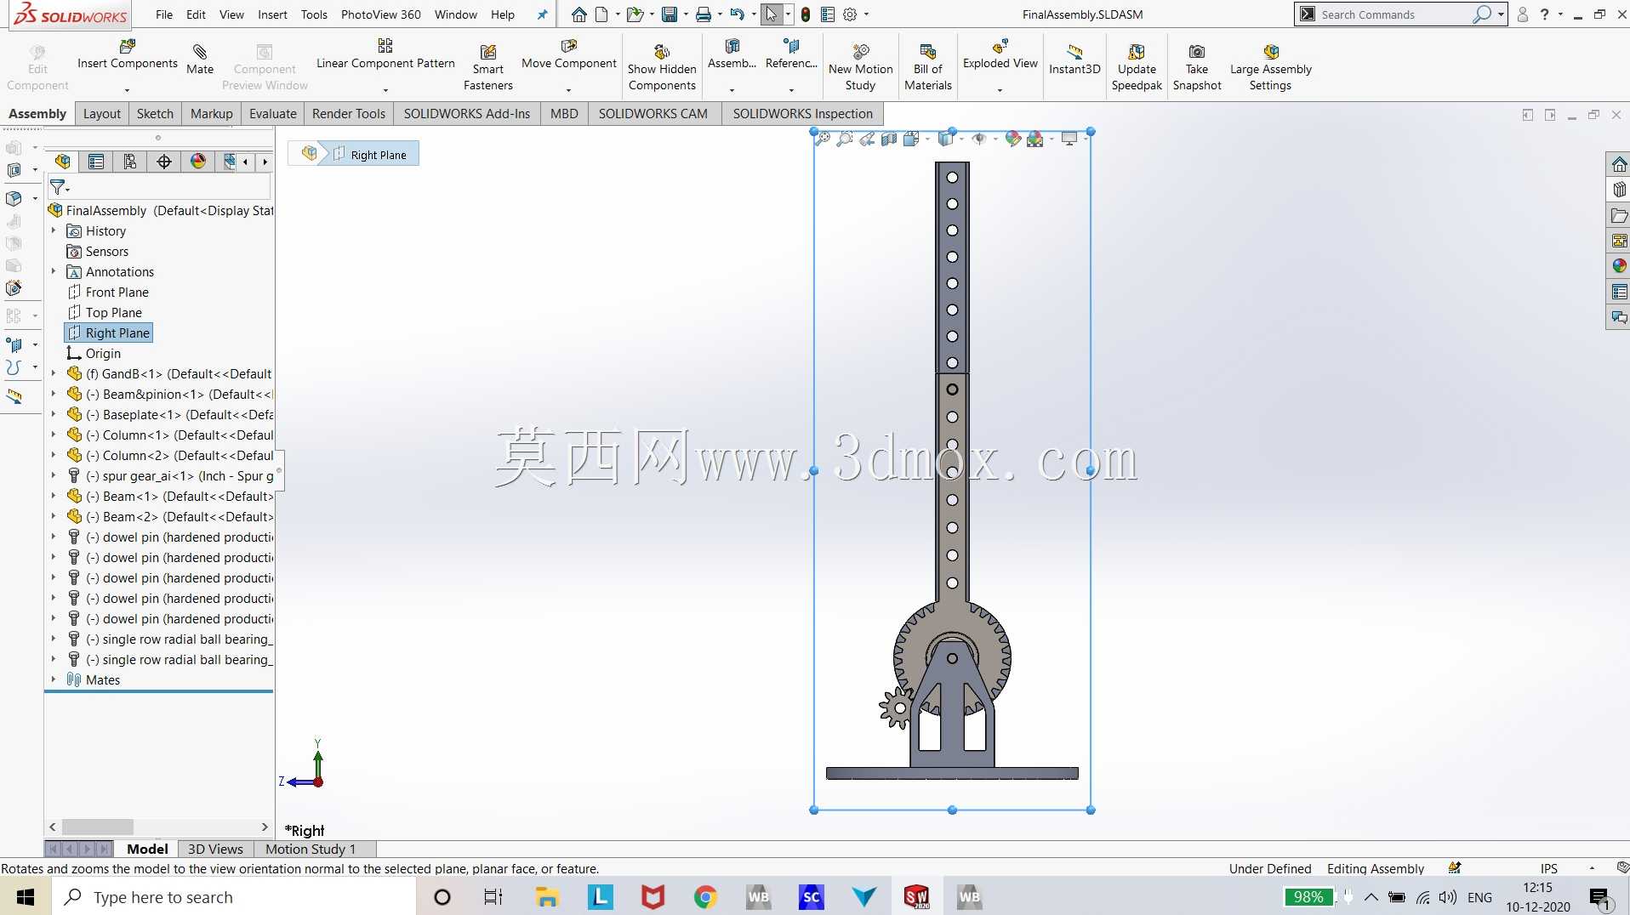Expand the Mates folder
The height and width of the screenshot is (915, 1630).
click(54, 679)
